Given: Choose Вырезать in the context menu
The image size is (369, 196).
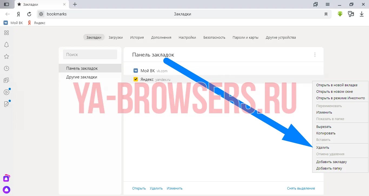Looking at the screenshot, I should click(x=324, y=127).
